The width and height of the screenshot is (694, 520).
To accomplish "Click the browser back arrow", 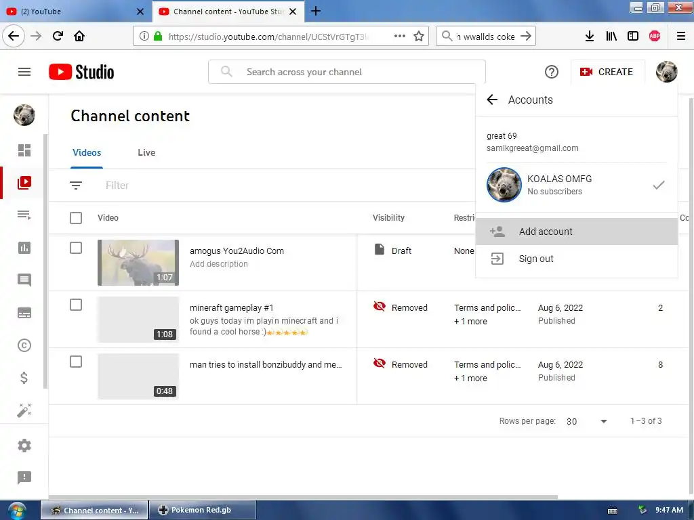I will pos(14,36).
